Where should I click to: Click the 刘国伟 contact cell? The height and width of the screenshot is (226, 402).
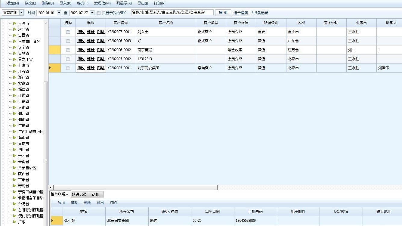pos(389,68)
